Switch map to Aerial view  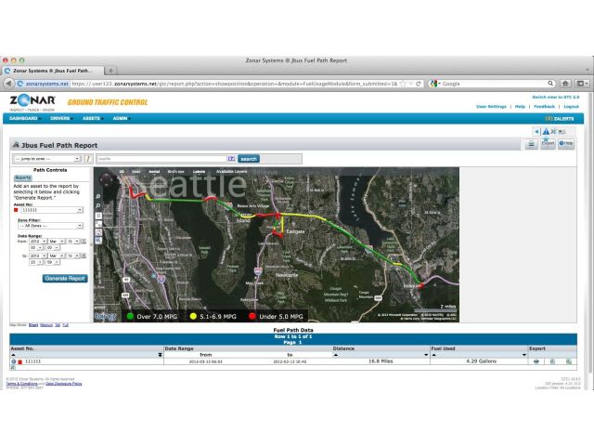pos(154,172)
